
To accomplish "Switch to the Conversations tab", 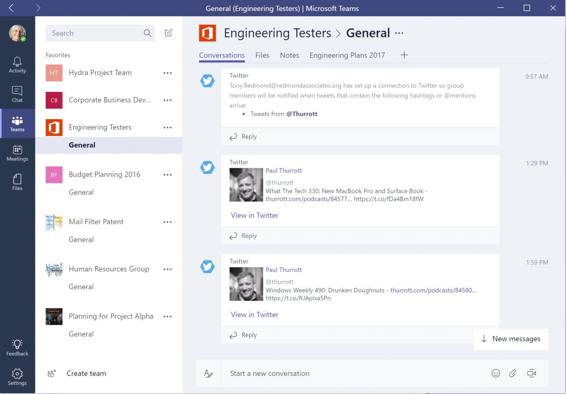I will (222, 55).
